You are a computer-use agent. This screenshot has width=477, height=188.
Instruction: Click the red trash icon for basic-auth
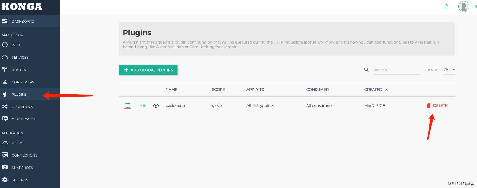coord(429,105)
